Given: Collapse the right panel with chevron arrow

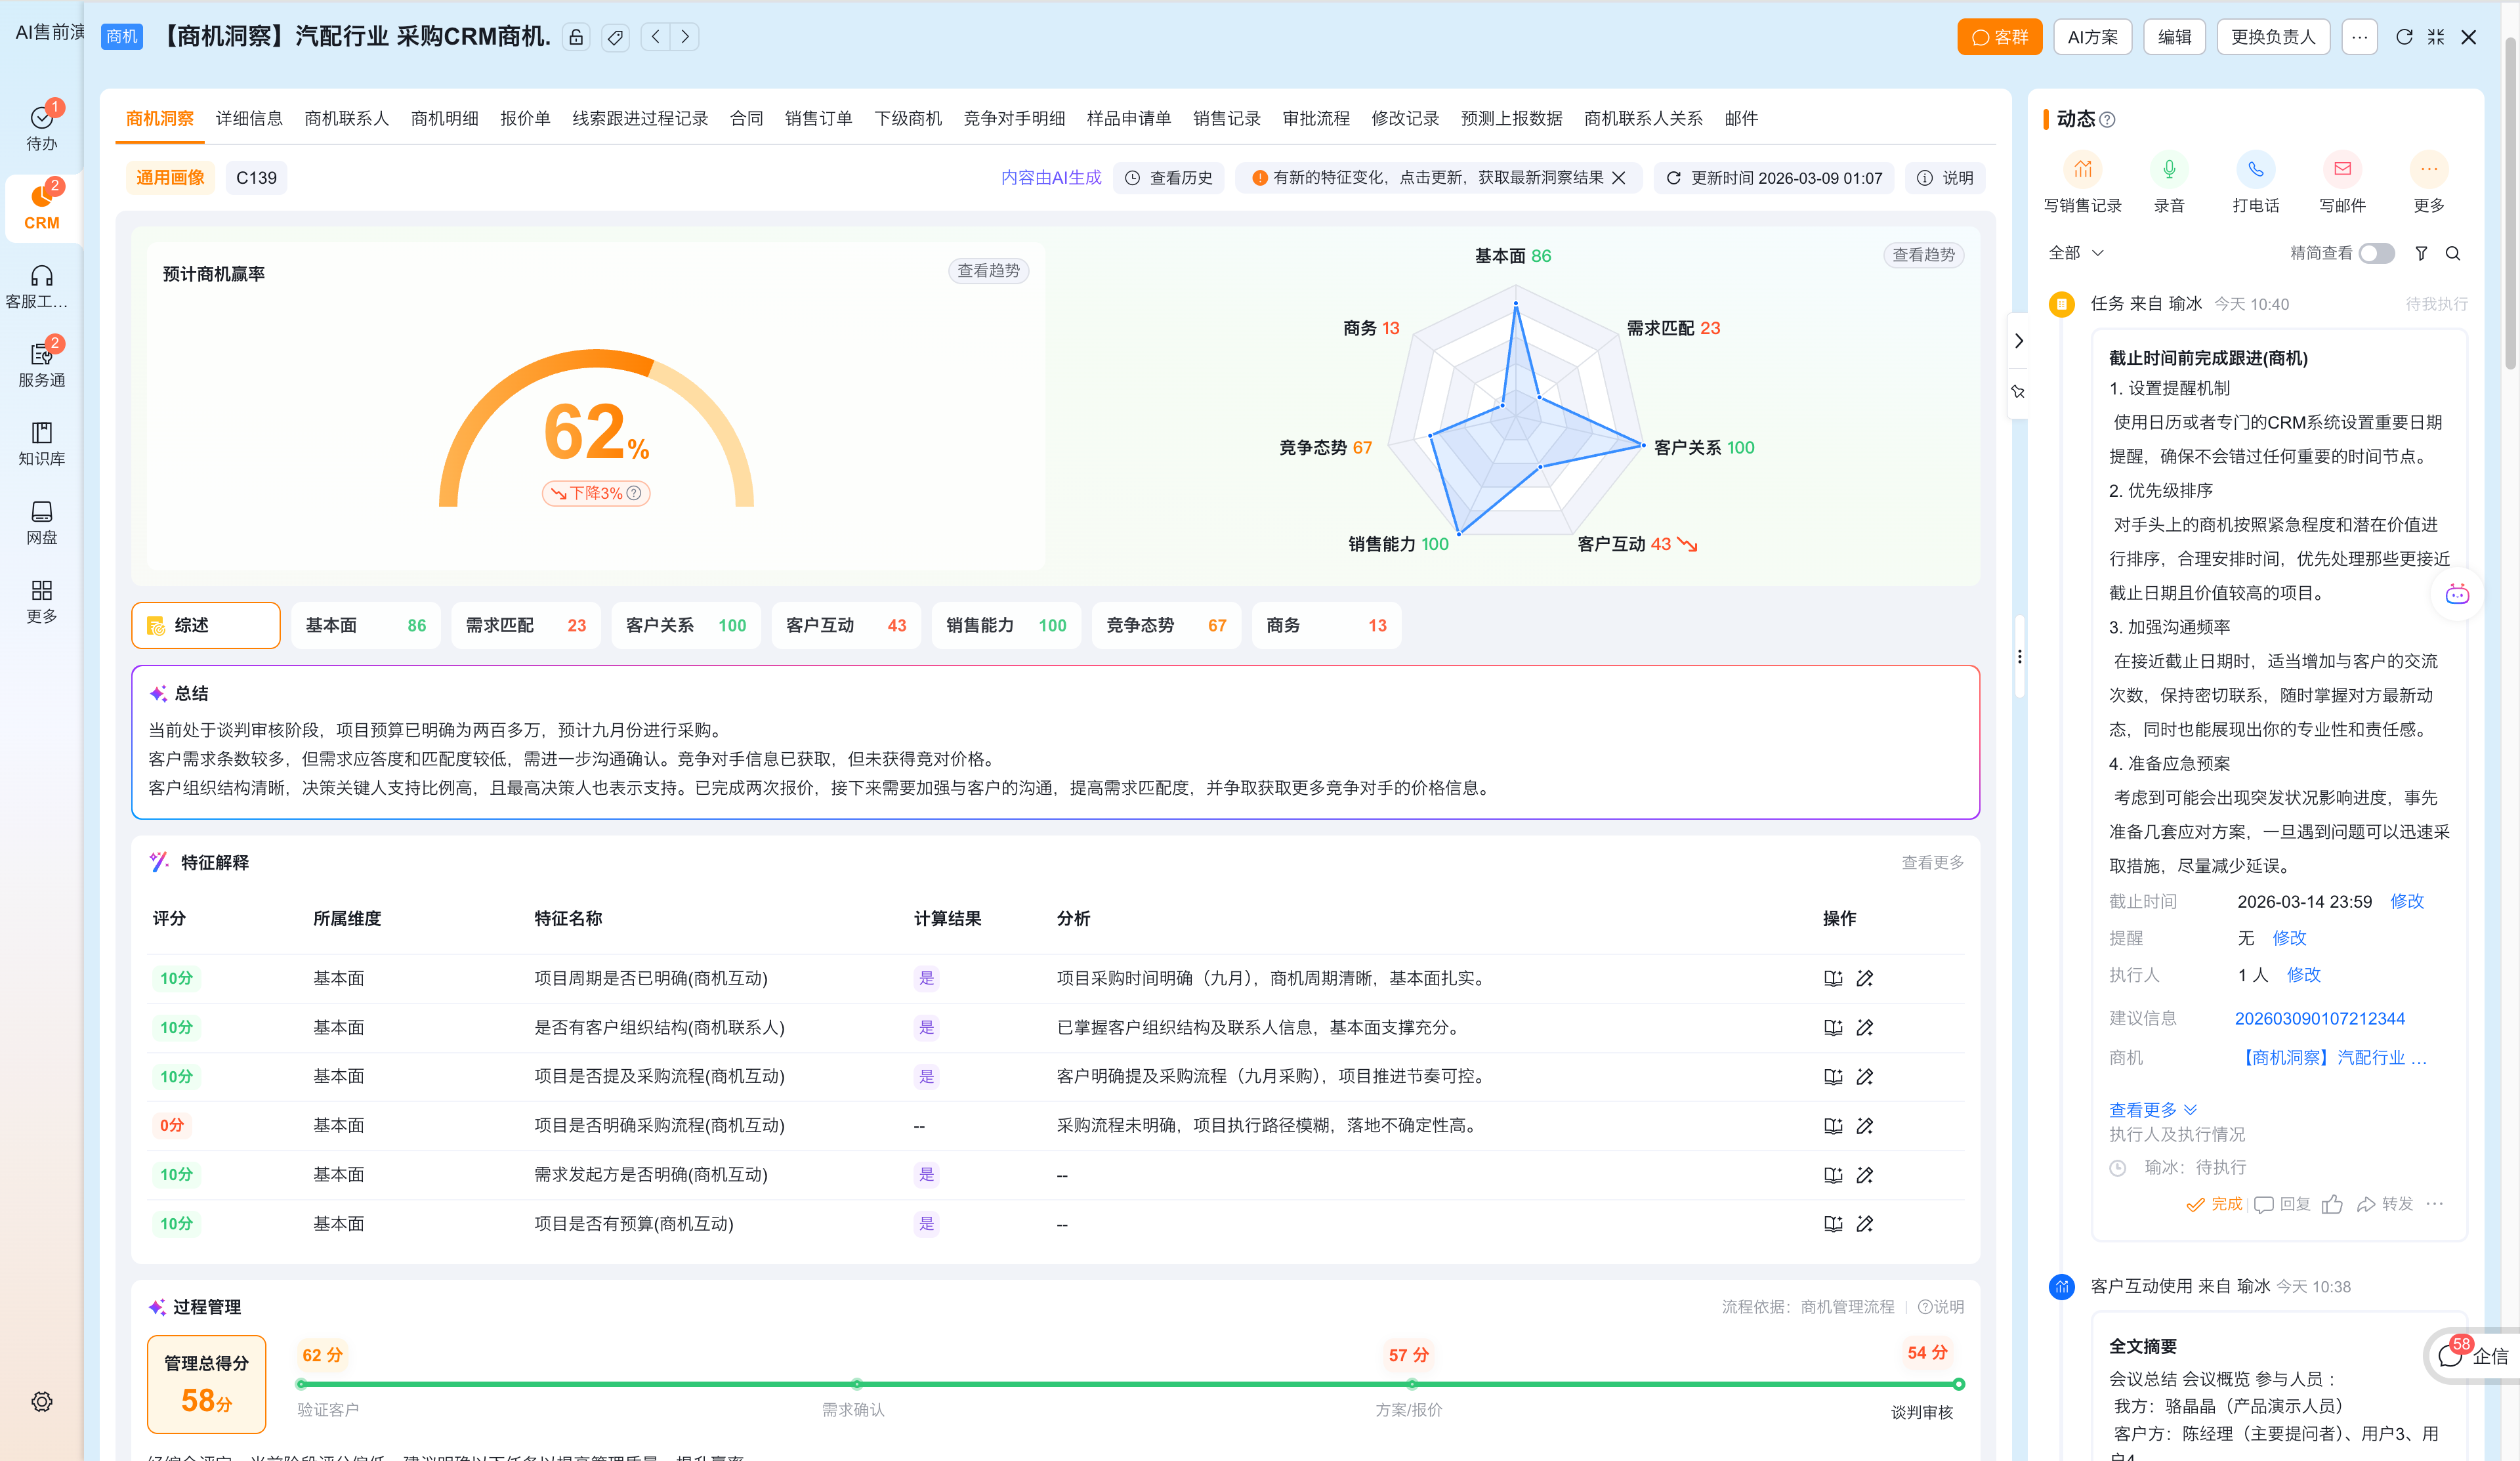Looking at the screenshot, I should point(2019,341).
